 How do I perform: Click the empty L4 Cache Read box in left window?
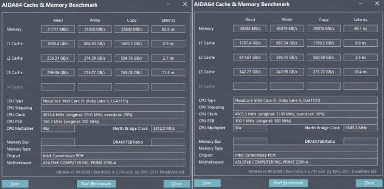coord(58,87)
